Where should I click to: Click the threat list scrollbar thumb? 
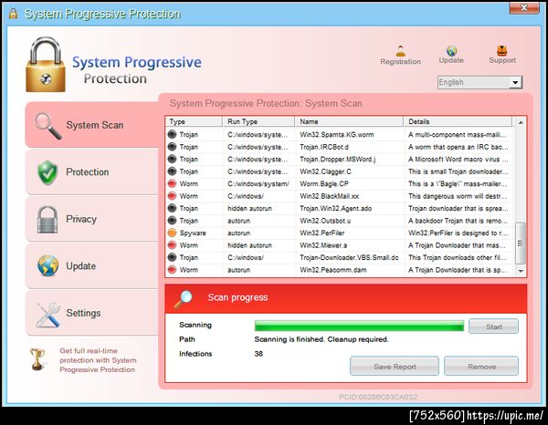coord(521,244)
